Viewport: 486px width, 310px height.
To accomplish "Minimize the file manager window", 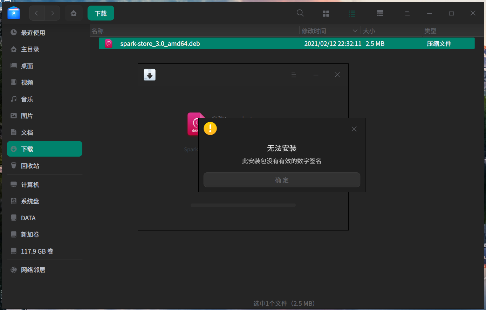I will coord(430,13).
